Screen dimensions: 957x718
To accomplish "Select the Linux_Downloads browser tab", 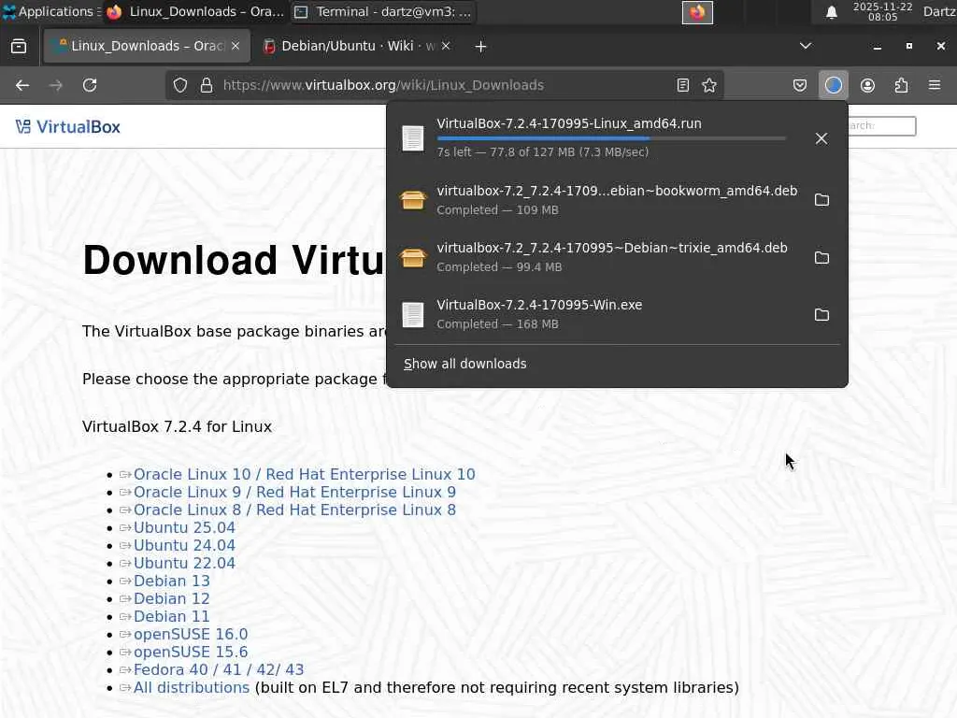I will pos(147,46).
